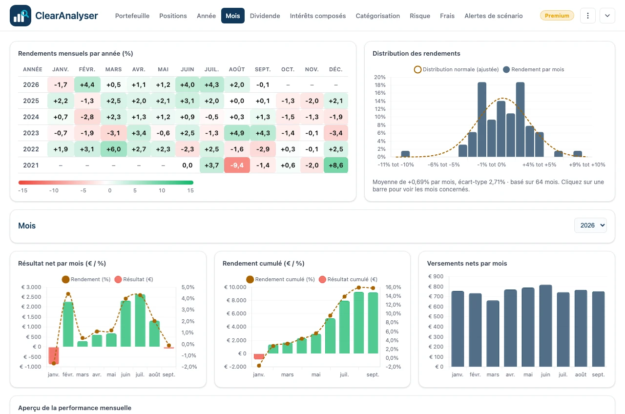Click the +3,1 cell for juin 2025
This screenshot has width=625, height=414.
[187, 101]
